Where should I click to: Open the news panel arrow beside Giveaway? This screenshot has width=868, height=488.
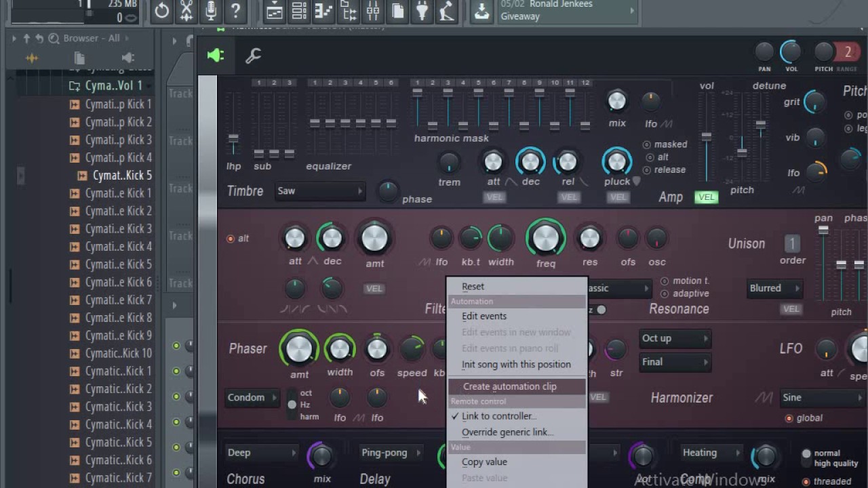coord(632,11)
